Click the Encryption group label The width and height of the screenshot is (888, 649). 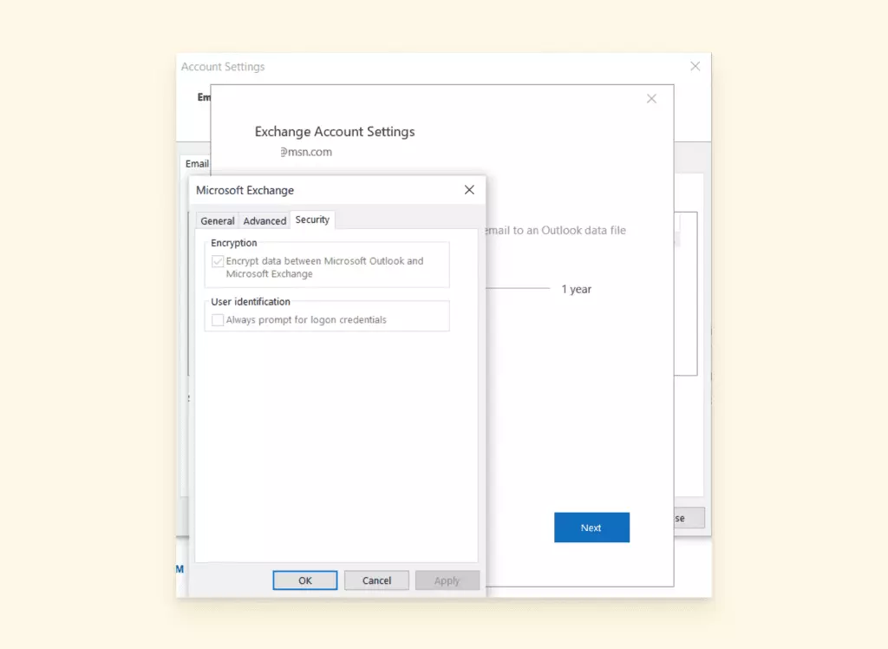click(x=234, y=243)
